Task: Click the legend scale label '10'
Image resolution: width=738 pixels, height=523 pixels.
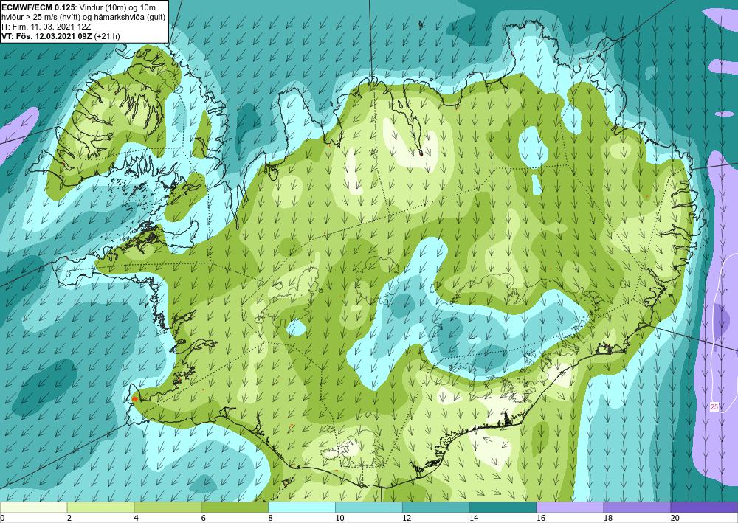Action: coord(339,519)
